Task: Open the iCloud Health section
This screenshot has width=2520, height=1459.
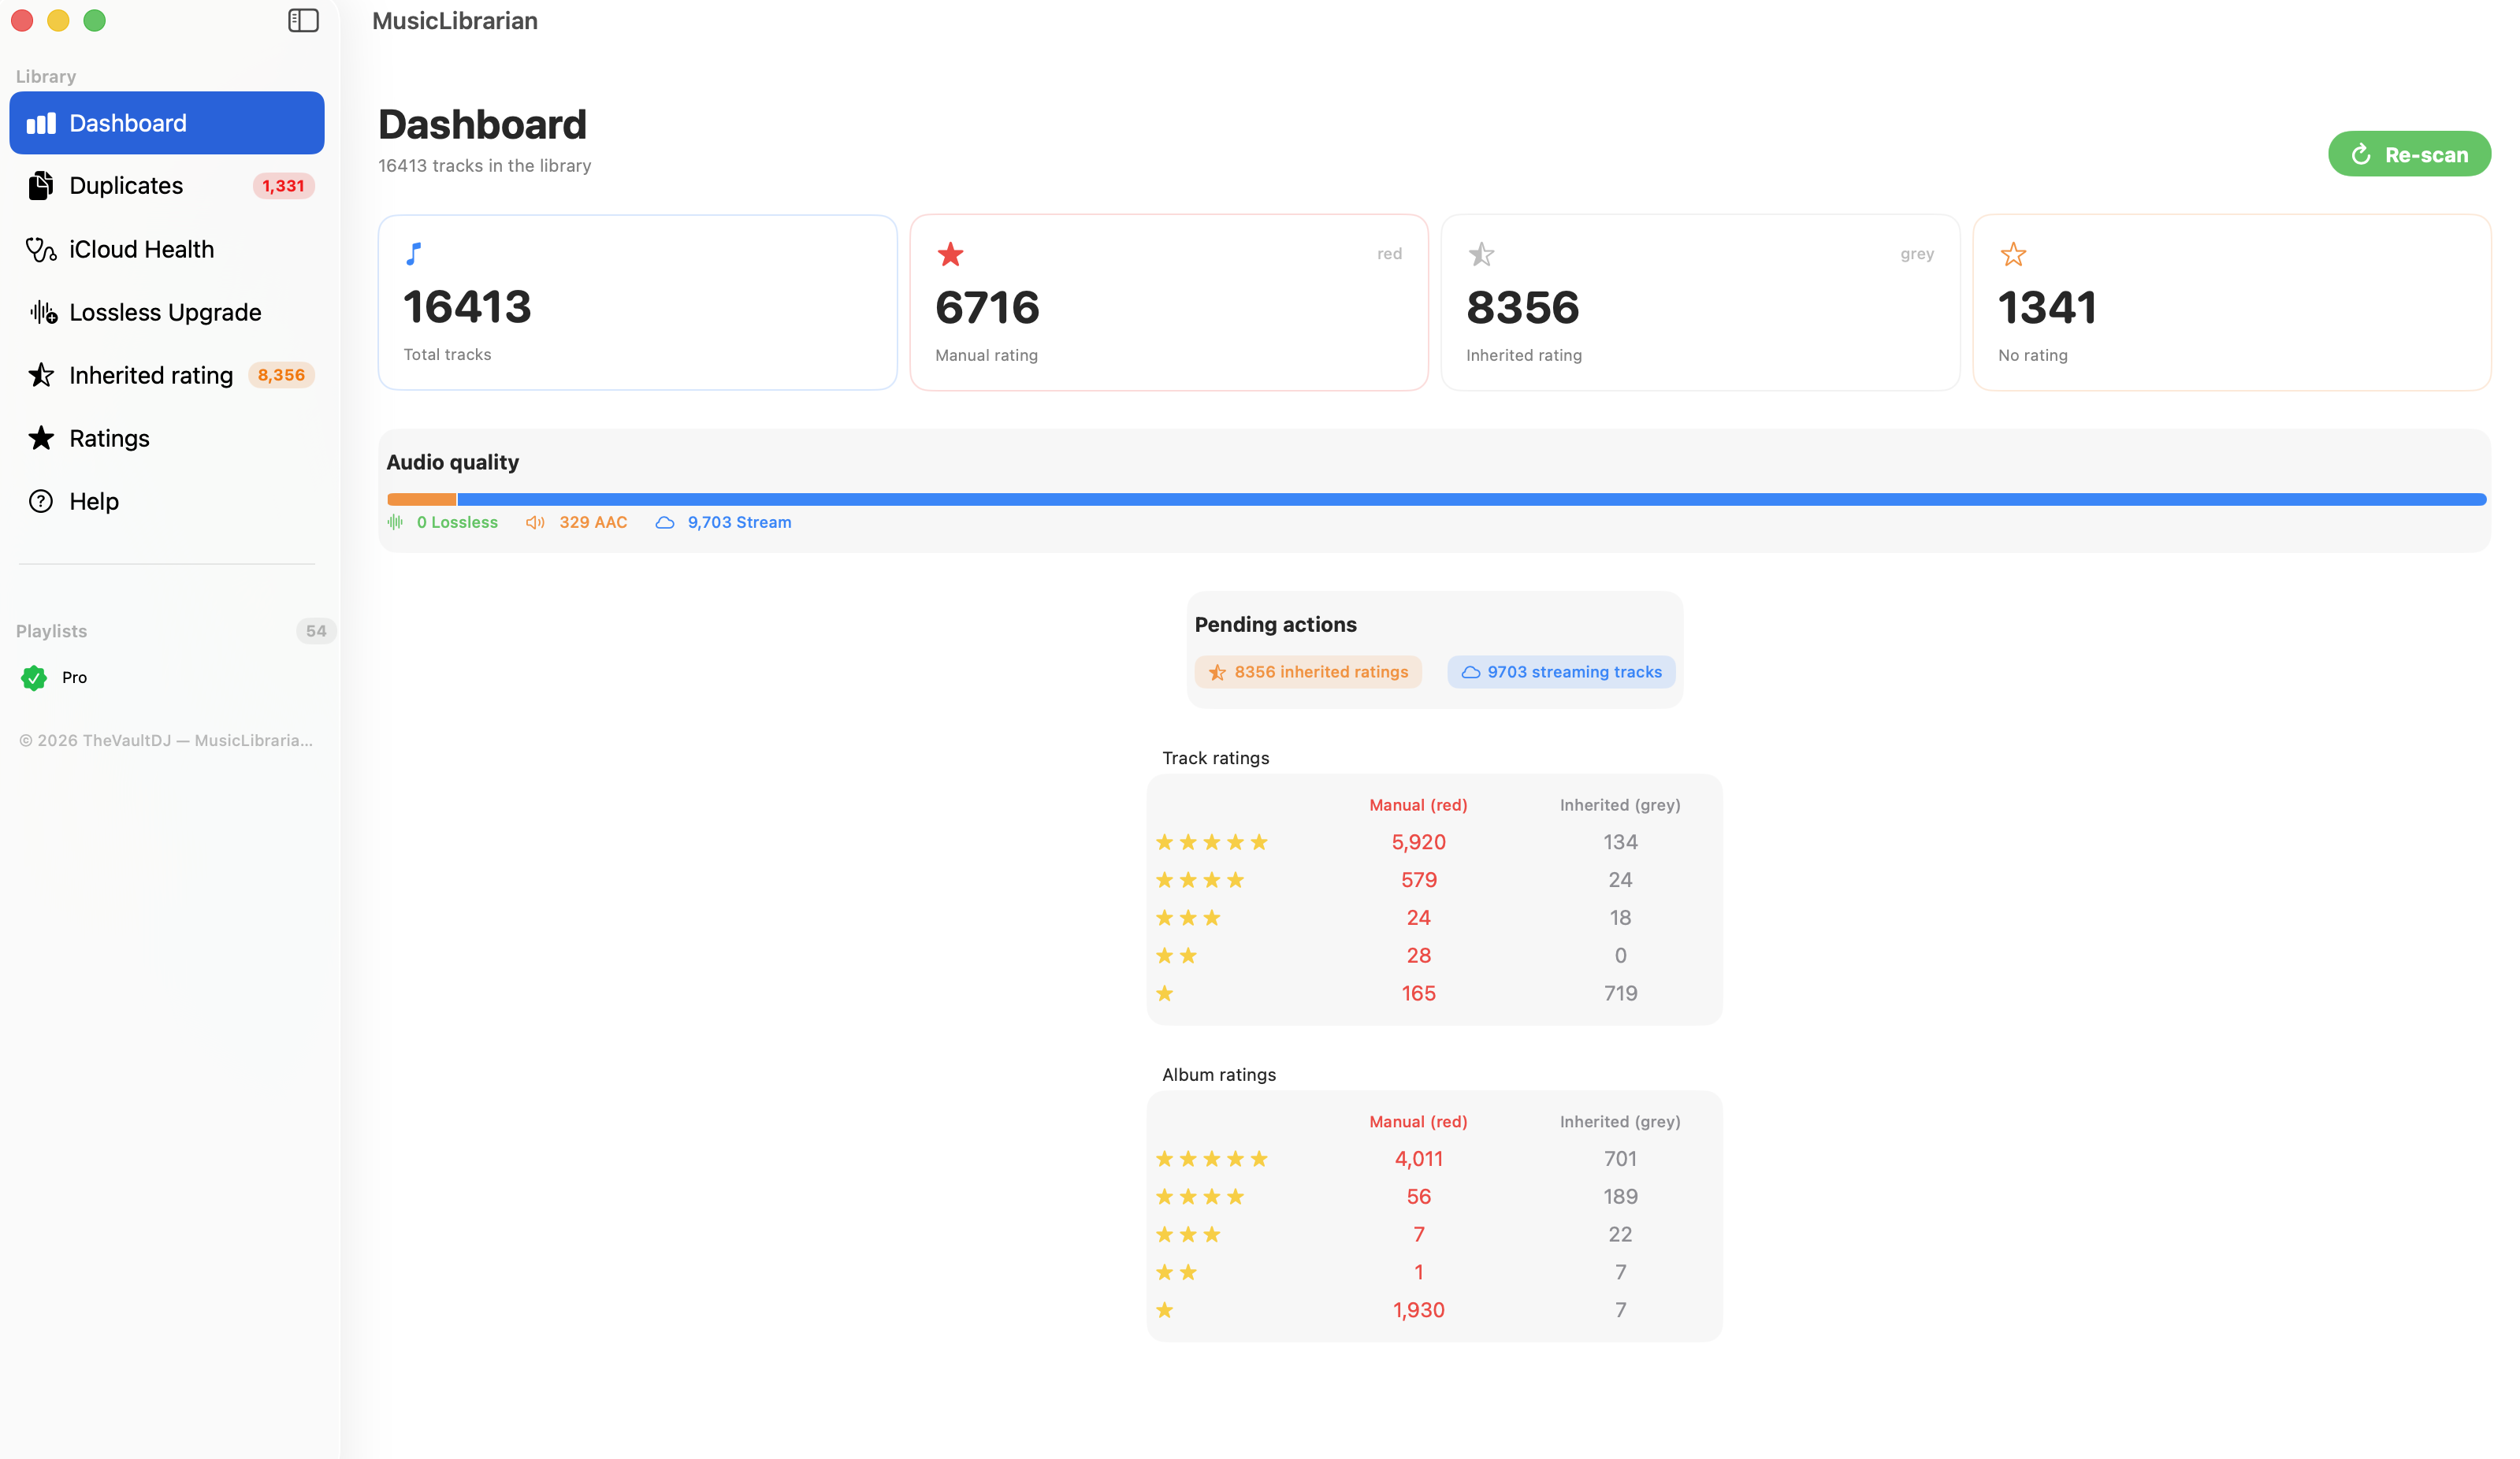Action: click(x=141, y=249)
